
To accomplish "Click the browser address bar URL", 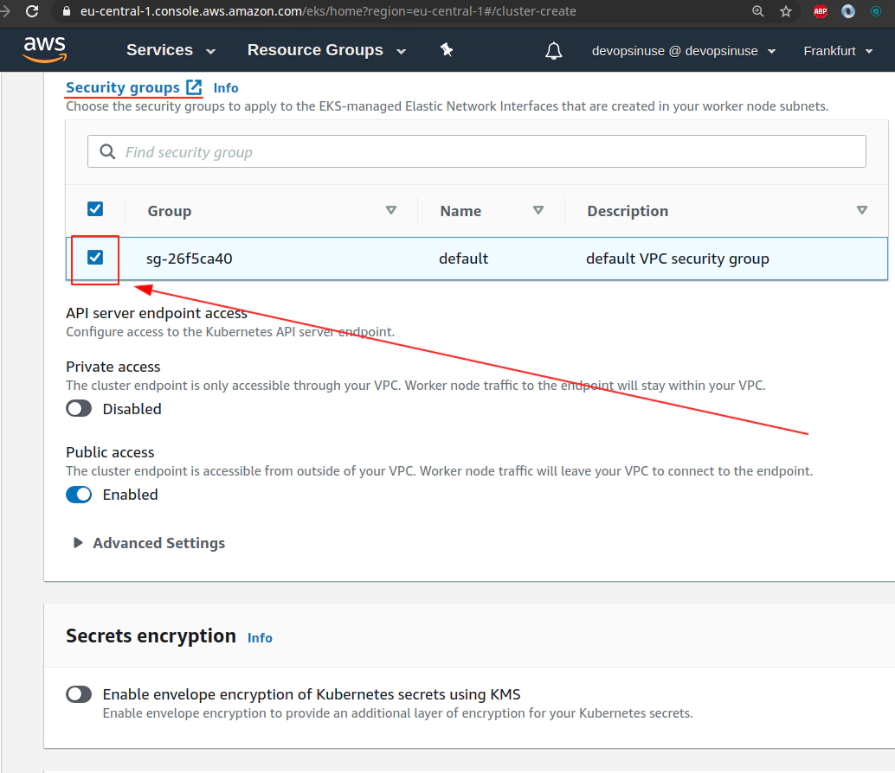I will [x=328, y=11].
